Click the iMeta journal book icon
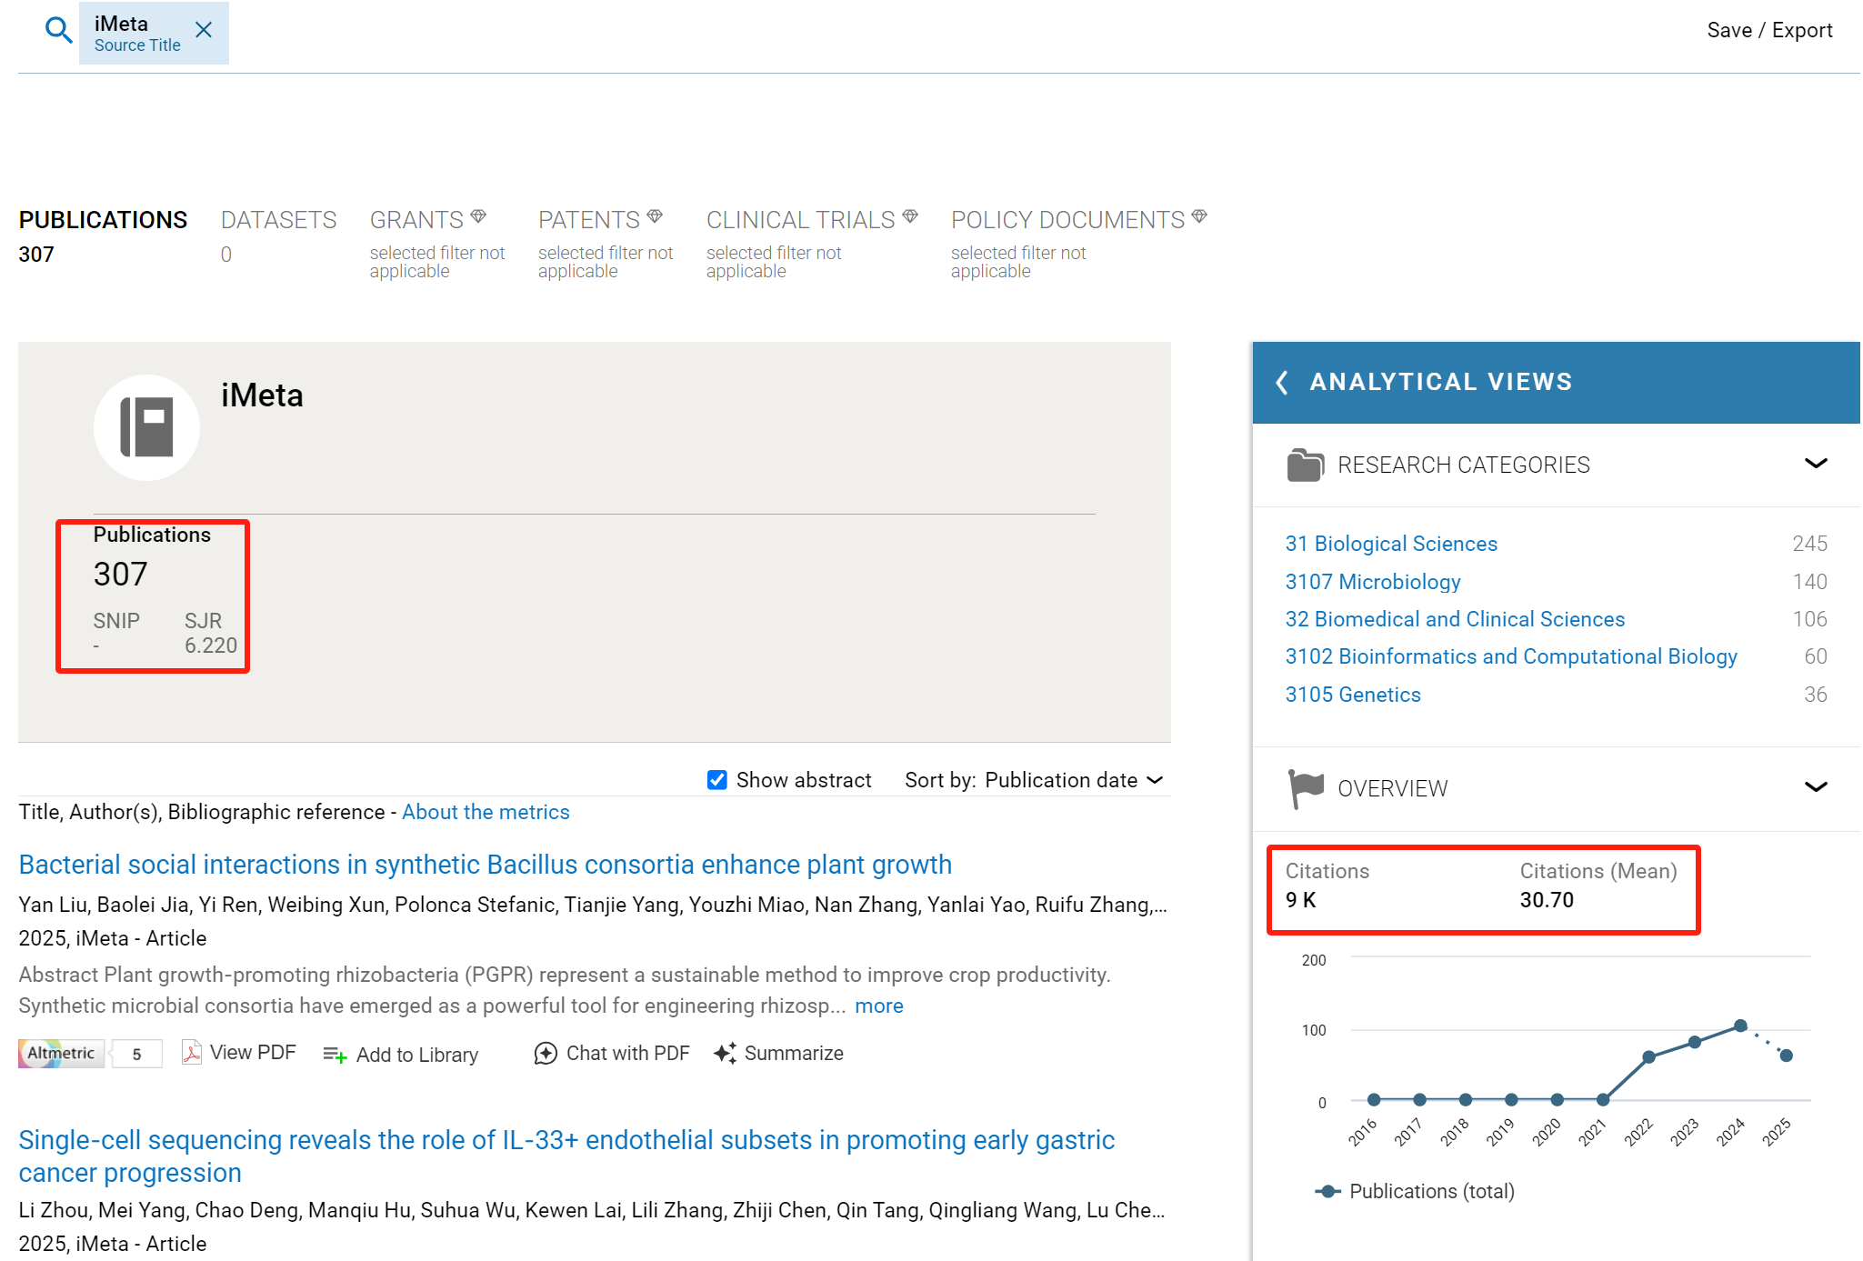The height and width of the screenshot is (1261, 1863). 146,427
